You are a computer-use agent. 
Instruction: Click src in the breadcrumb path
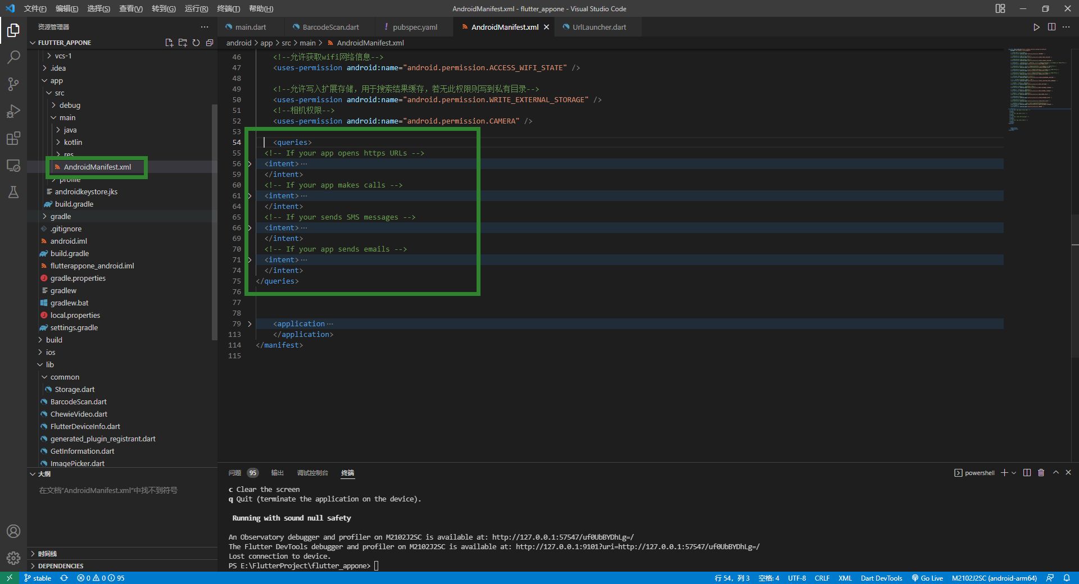[x=286, y=43]
